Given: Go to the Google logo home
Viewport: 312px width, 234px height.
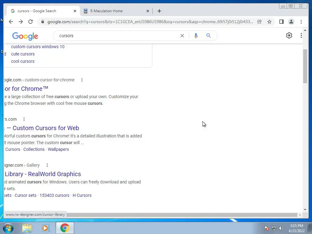Looking at the screenshot, I should [x=25, y=36].
